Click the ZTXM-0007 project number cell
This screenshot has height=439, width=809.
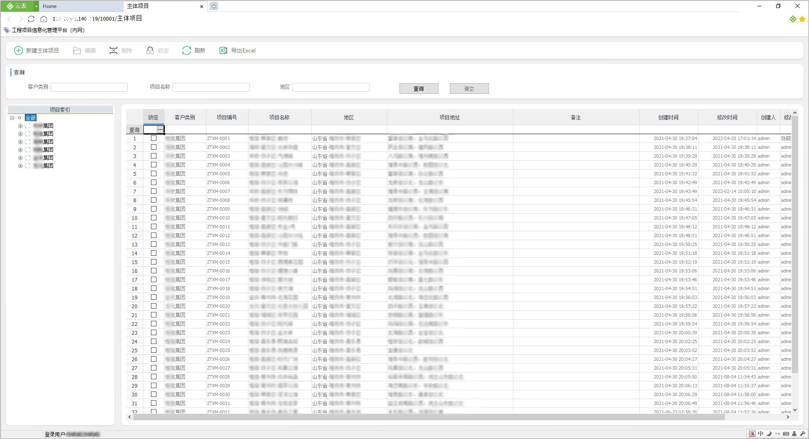point(227,191)
